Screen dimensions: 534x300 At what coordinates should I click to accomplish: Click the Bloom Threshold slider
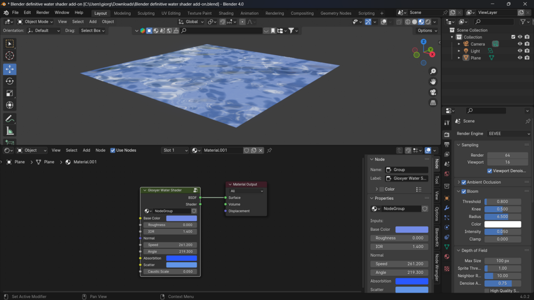point(503,202)
